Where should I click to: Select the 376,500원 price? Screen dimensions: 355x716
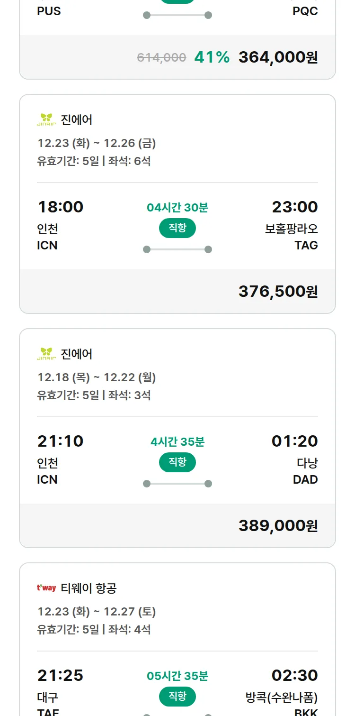pyautogui.click(x=278, y=291)
